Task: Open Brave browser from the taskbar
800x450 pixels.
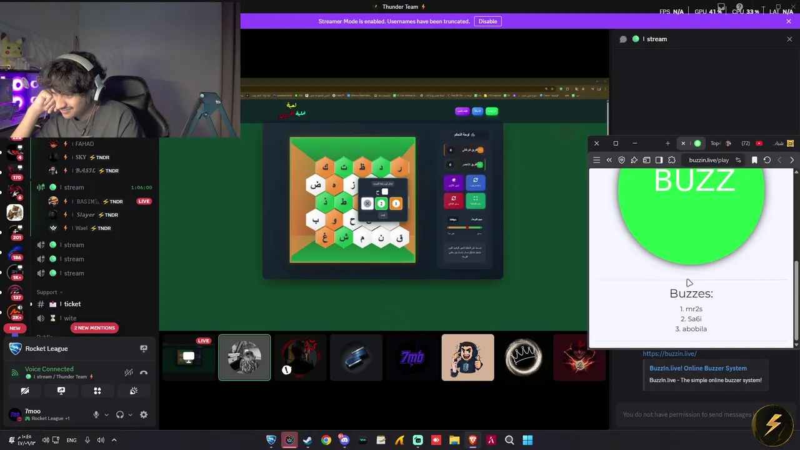Action: pos(472,440)
